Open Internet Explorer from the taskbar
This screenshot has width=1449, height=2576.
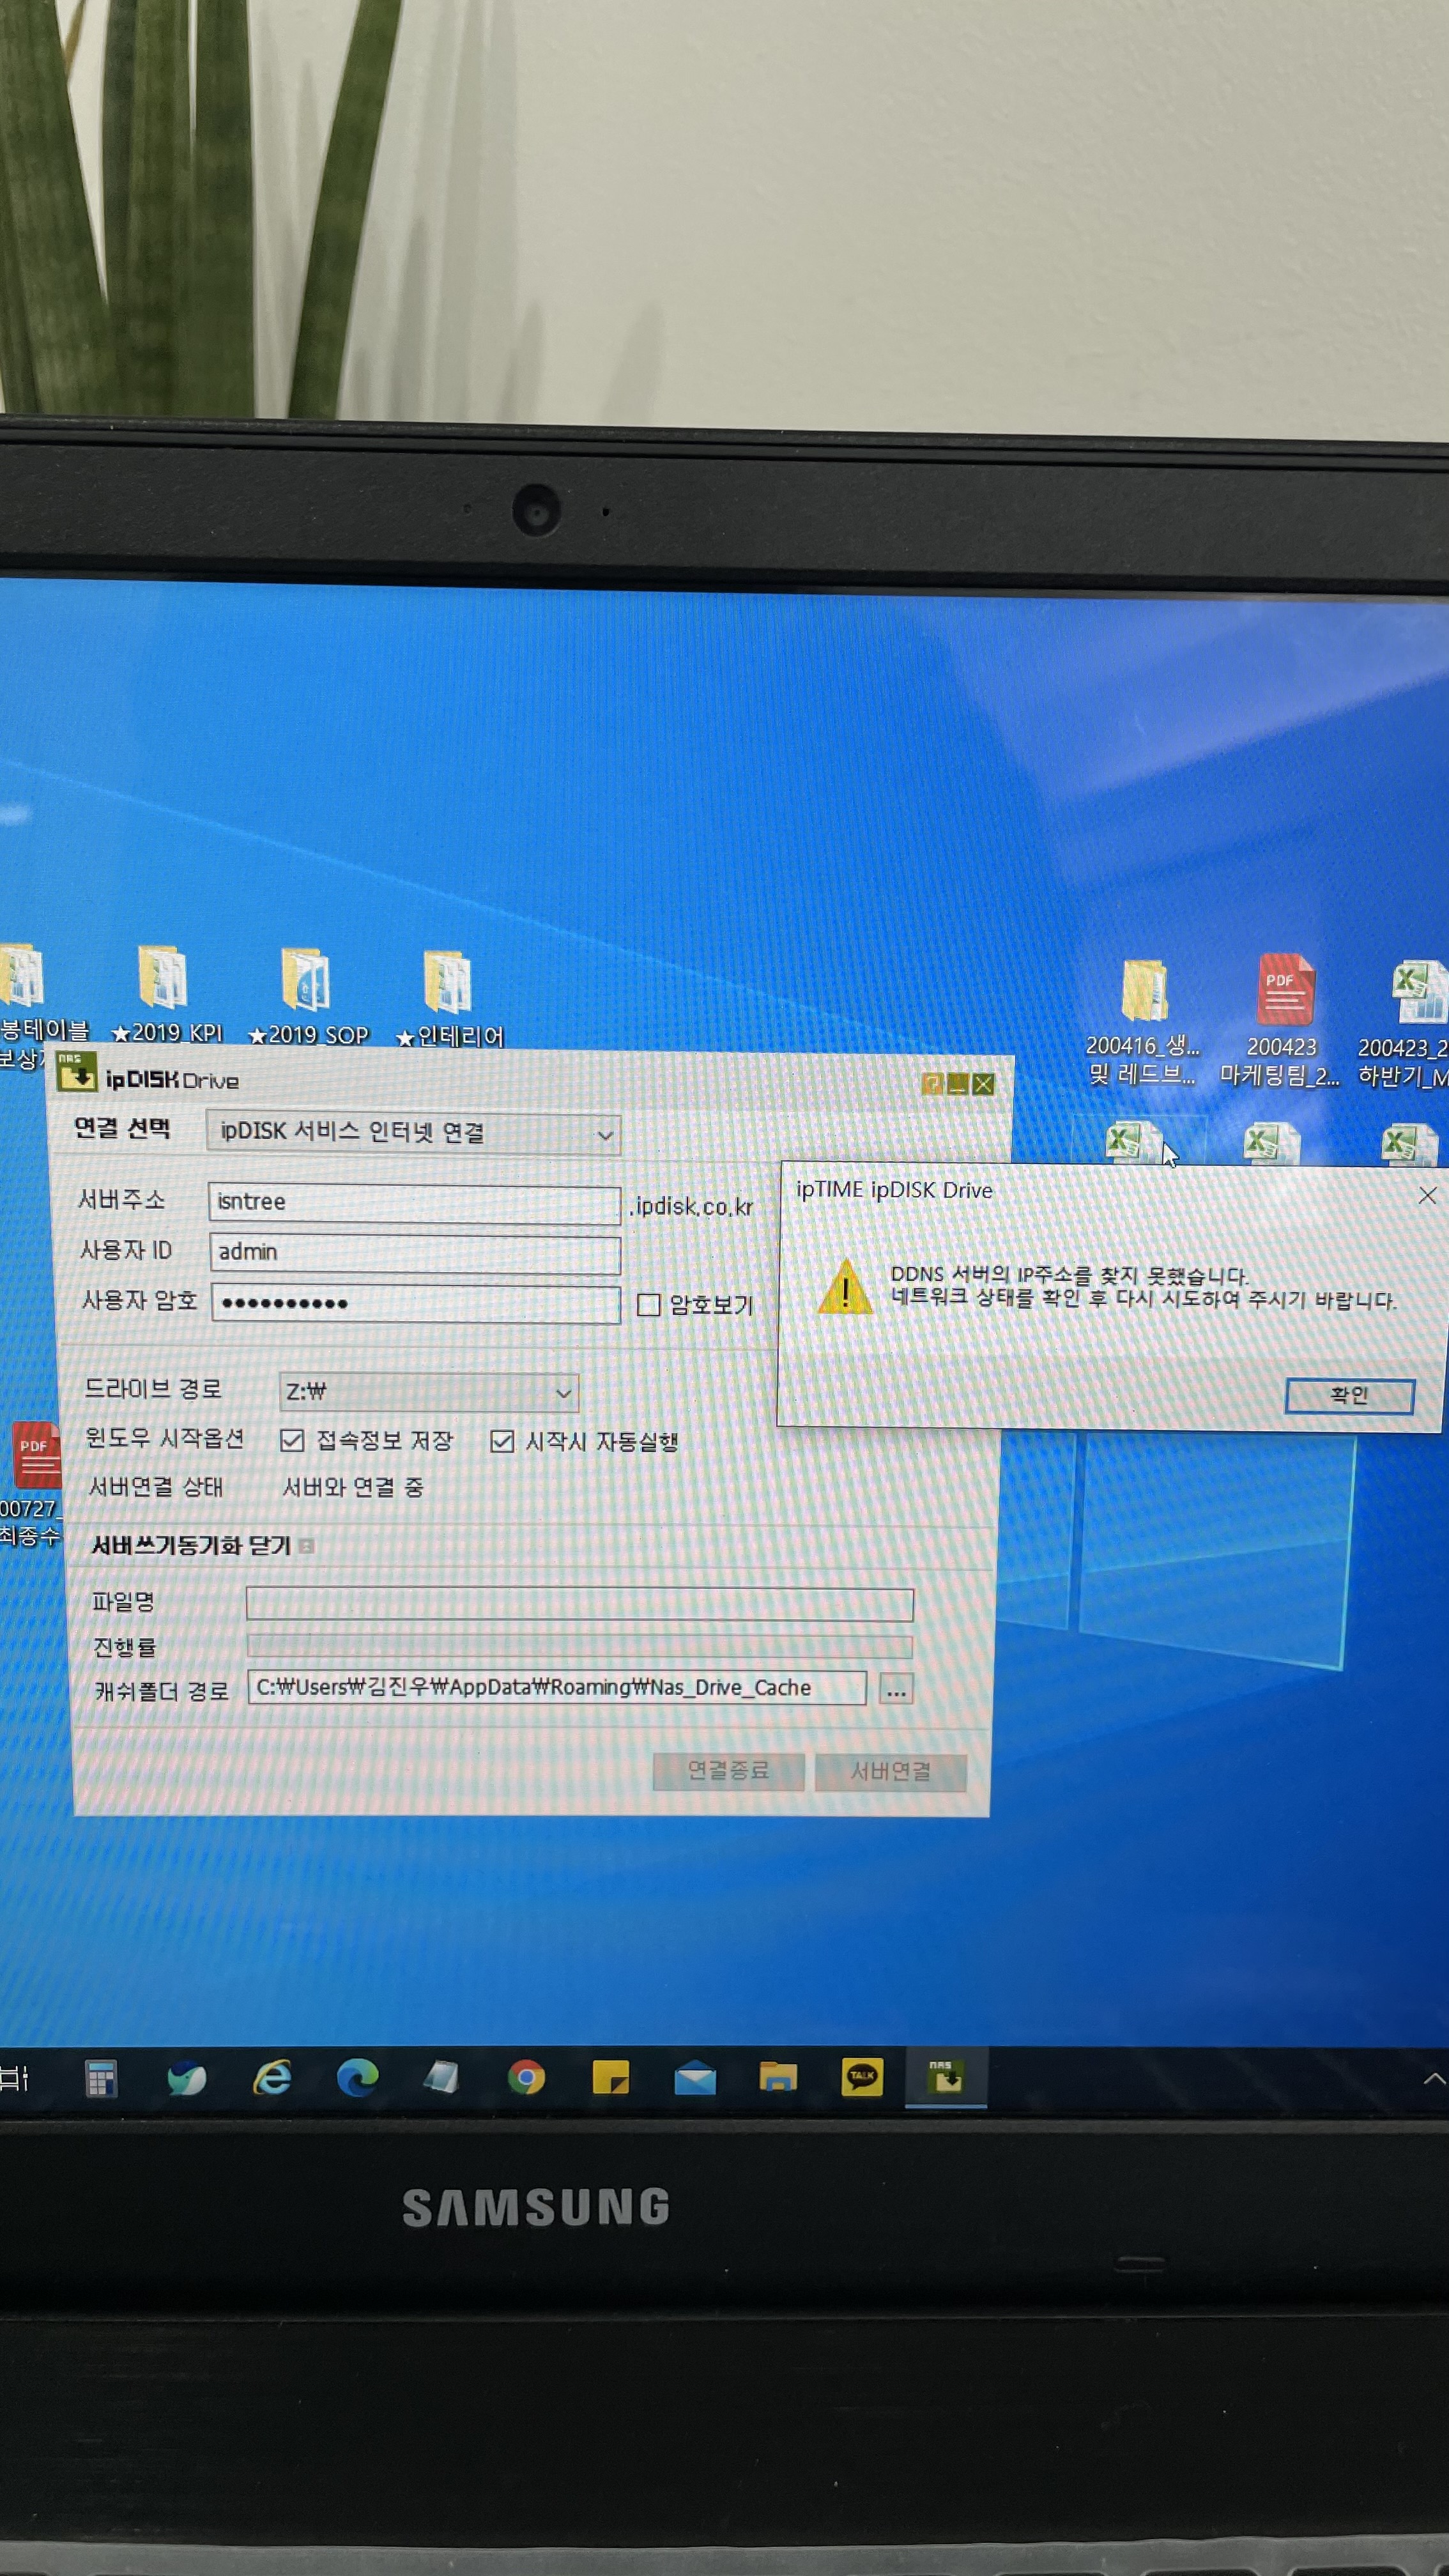click(272, 2078)
